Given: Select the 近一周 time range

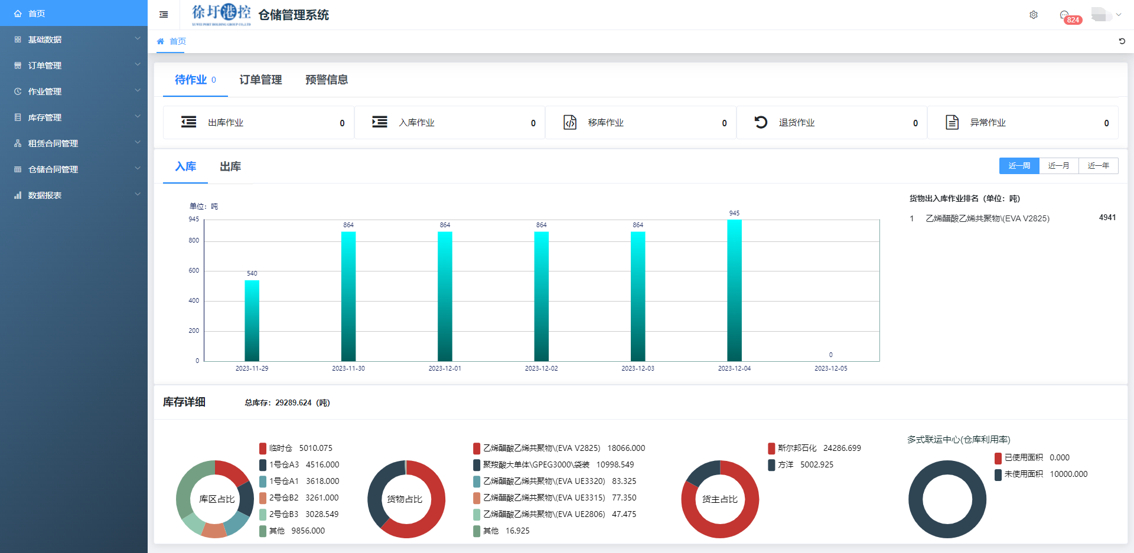Looking at the screenshot, I should pyautogui.click(x=1019, y=166).
